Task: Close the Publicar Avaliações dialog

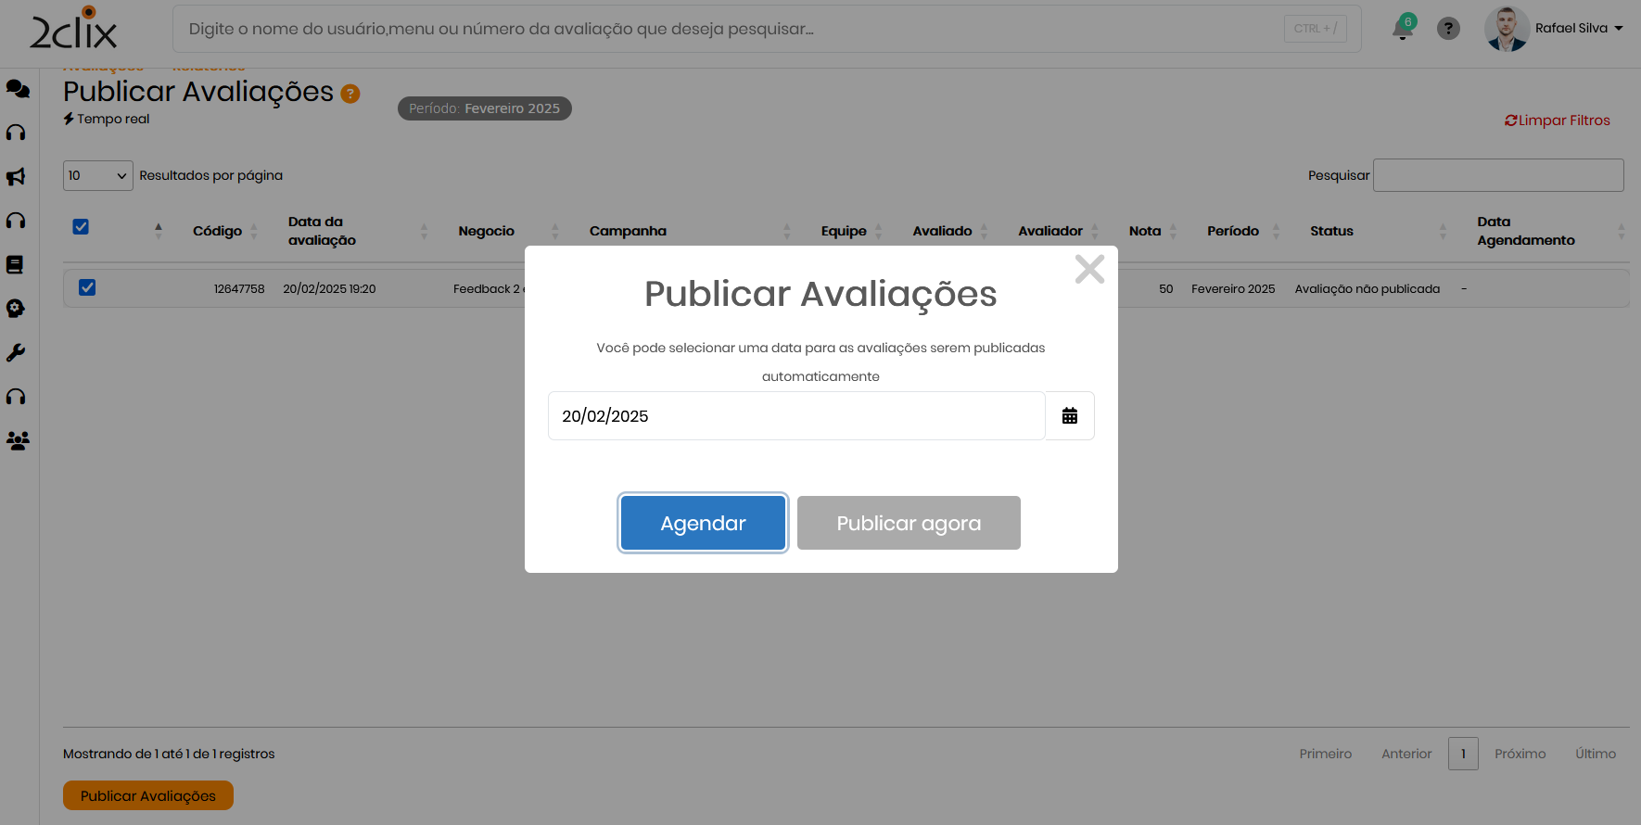Action: pyautogui.click(x=1089, y=269)
